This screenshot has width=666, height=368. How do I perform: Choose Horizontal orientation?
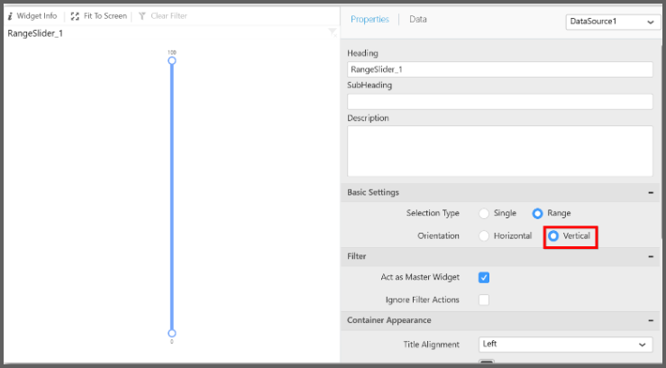484,235
